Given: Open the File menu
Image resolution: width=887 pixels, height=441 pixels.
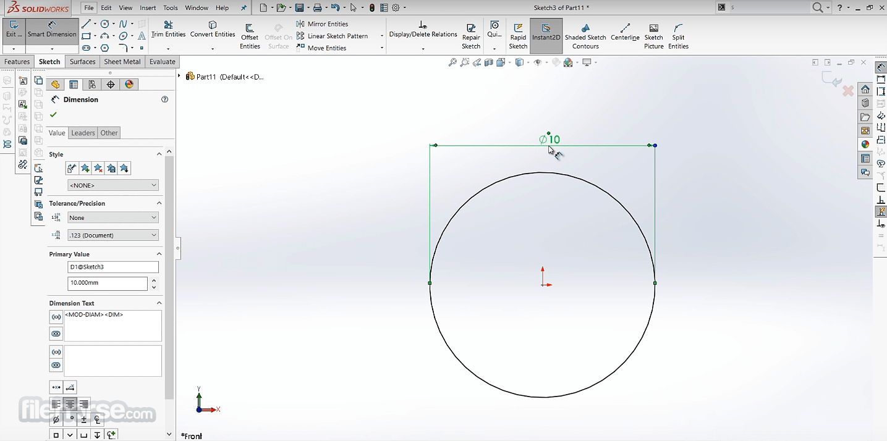Looking at the screenshot, I should 89,8.
